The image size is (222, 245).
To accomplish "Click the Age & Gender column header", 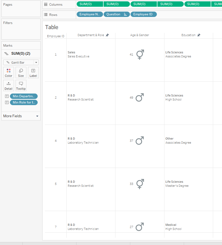I will click(x=140, y=35).
